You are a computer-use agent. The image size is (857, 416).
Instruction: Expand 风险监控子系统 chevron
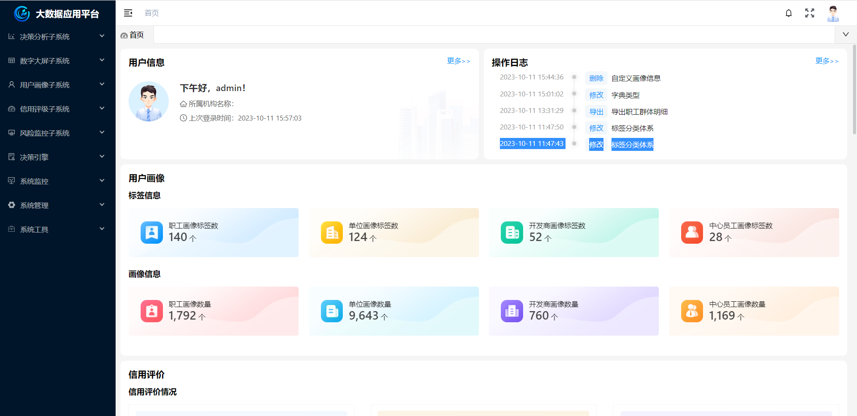click(102, 133)
